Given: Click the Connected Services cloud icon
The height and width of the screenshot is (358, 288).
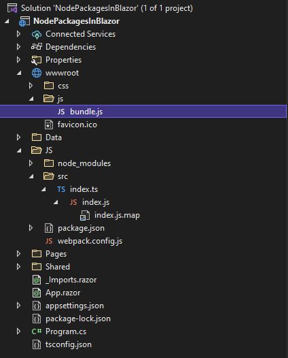Looking at the screenshot, I should [37, 34].
